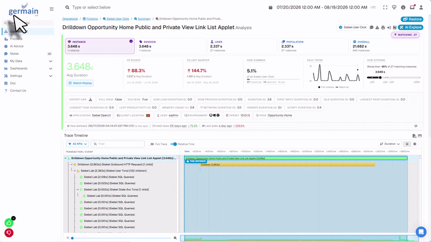Click the zoom-out magnifier left of the zoom slider

coord(68,238)
